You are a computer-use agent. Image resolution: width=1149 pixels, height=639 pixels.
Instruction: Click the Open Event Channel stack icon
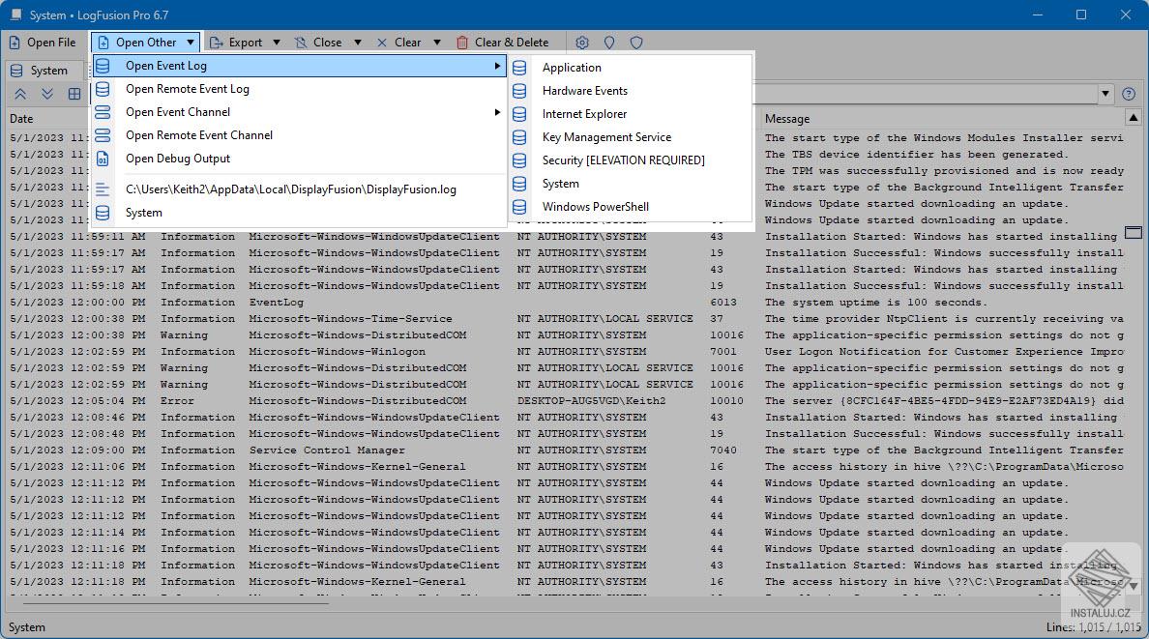point(103,112)
